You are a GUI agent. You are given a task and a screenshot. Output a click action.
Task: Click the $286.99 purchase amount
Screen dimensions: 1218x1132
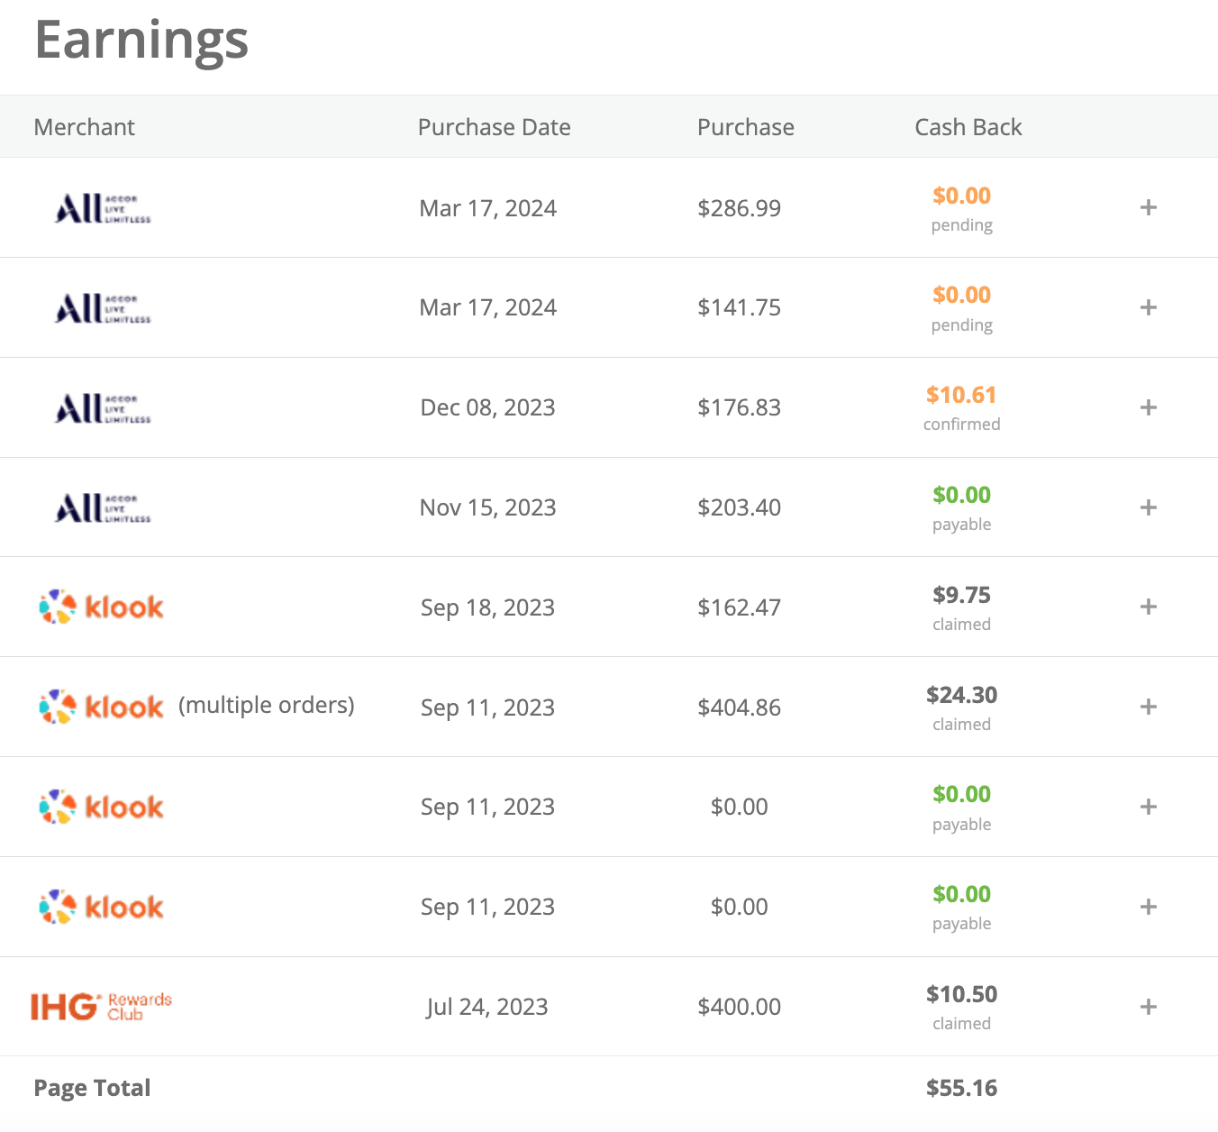click(739, 208)
